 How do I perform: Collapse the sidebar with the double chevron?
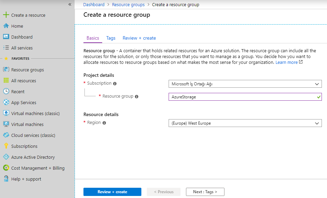pos(70,4)
